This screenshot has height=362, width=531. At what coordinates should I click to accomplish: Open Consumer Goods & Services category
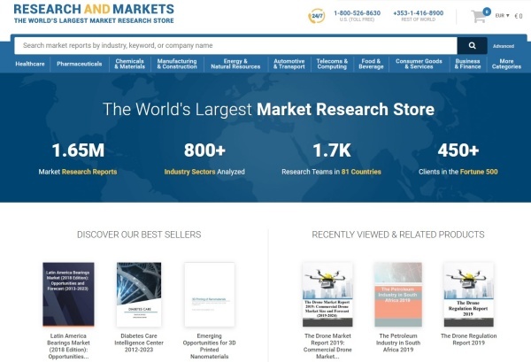click(x=419, y=64)
